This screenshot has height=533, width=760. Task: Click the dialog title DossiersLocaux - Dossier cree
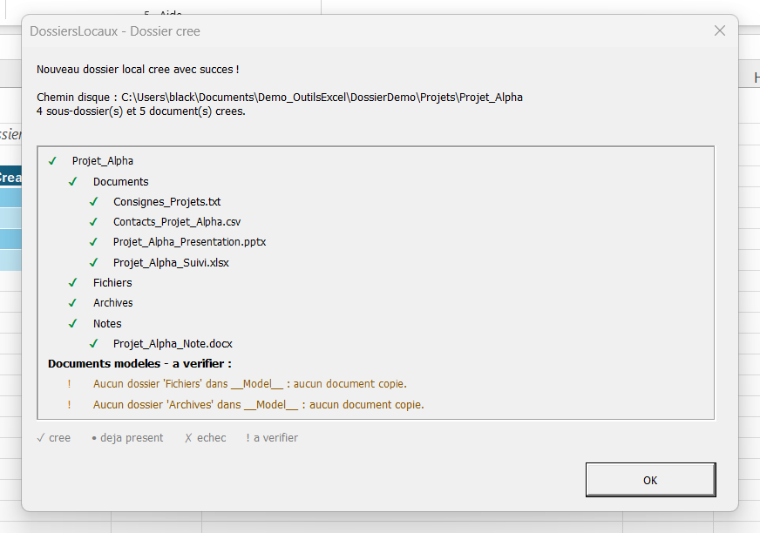click(x=115, y=31)
